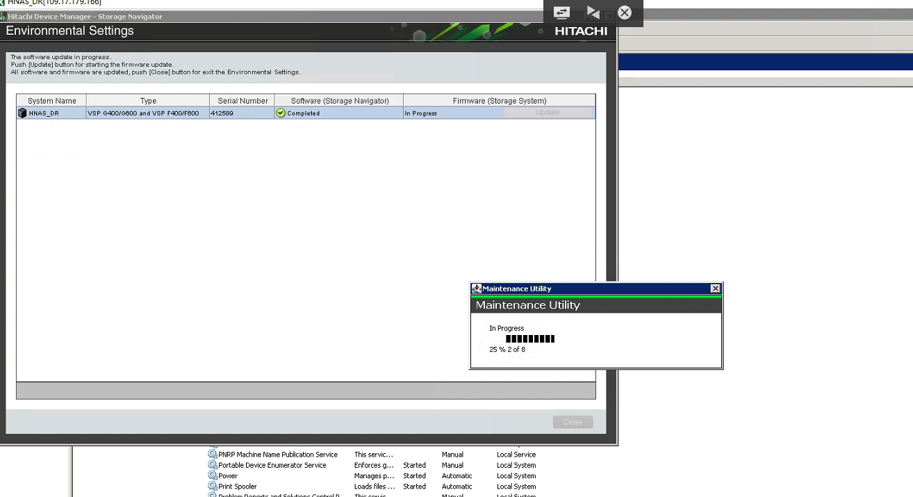Click the VSP G400/G600 and VSP F400/F600 cell
Screen dimensions: 913x497
(148, 113)
